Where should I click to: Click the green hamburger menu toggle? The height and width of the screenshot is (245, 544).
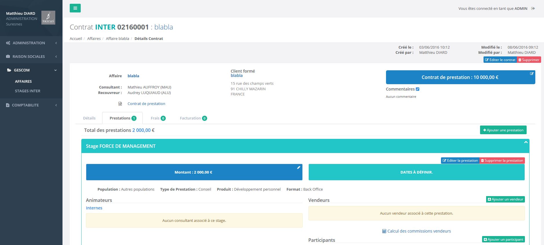coord(75,8)
